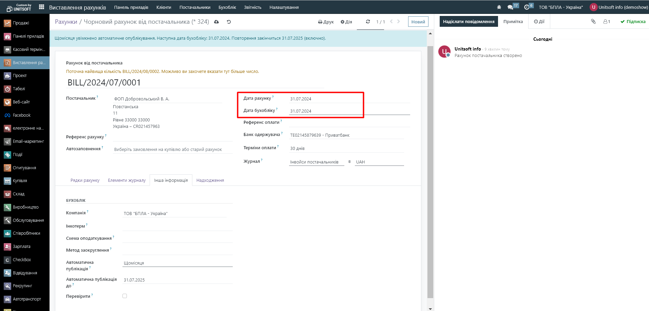649x311 pixels.
Task: Click the refresh recurrence icon
Action: coord(368,22)
